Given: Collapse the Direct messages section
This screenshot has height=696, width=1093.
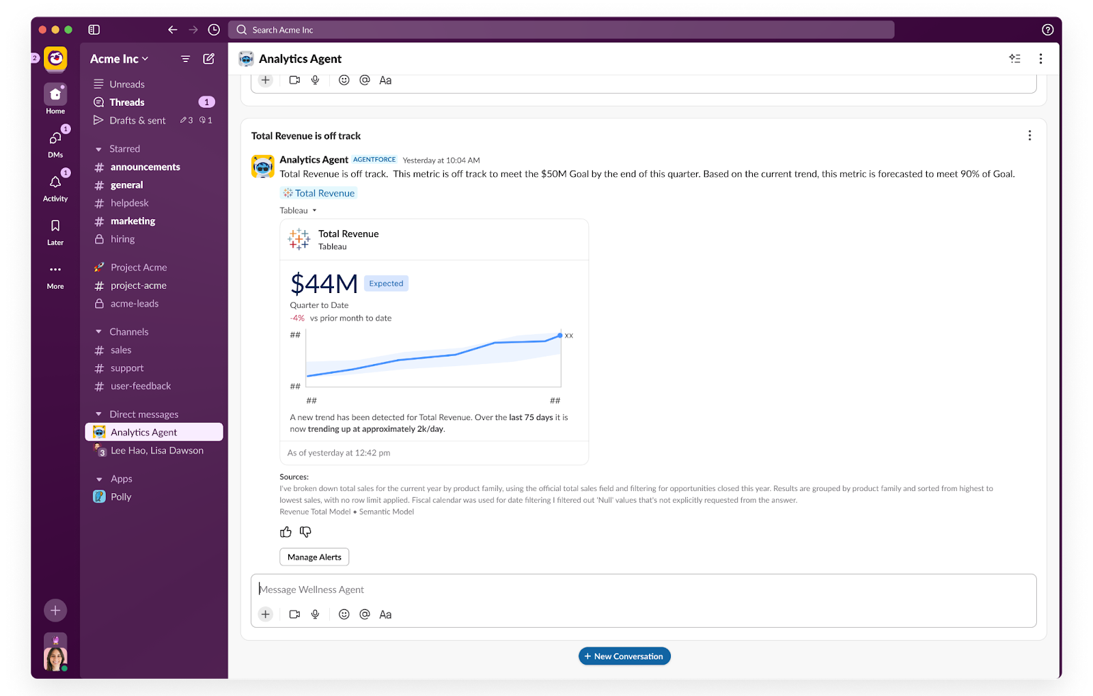Looking at the screenshot, I should pos(99,415).
